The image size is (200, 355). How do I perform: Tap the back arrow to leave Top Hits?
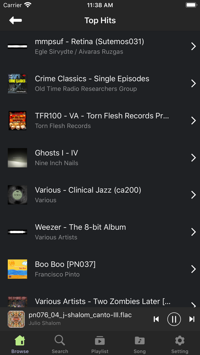pos(15,20)
